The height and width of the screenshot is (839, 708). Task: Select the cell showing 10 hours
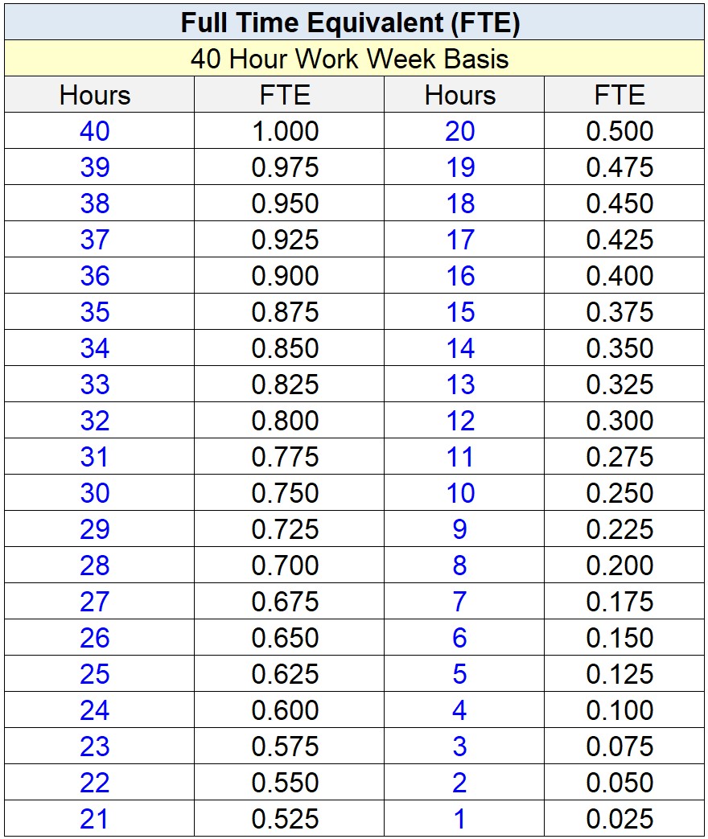[459, 493]
